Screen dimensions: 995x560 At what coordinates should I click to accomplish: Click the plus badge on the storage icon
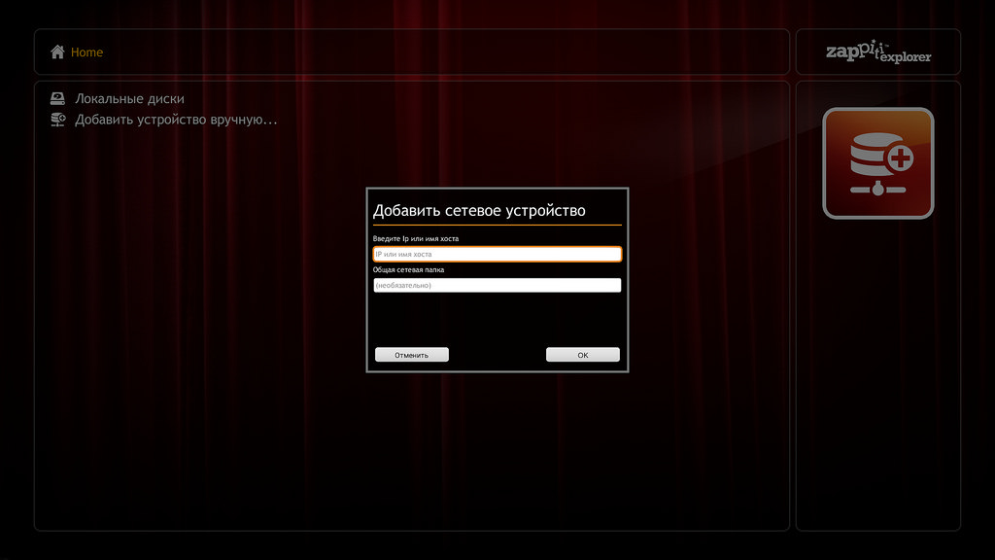(901, 157)
